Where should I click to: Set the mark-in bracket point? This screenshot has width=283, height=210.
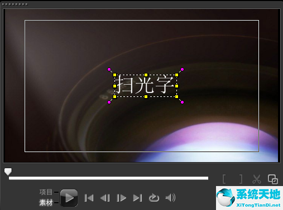[224, 179]
